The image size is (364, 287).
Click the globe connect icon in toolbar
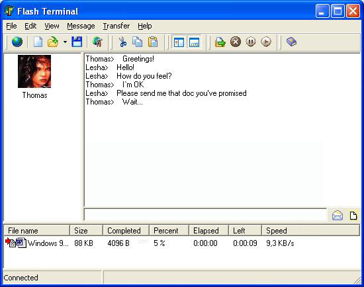[x=17, y=42]
